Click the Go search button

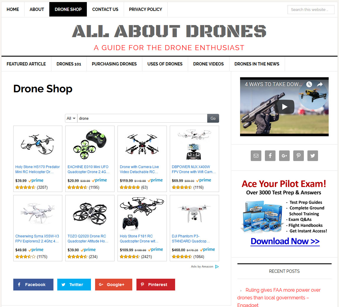tap(213, 118)
